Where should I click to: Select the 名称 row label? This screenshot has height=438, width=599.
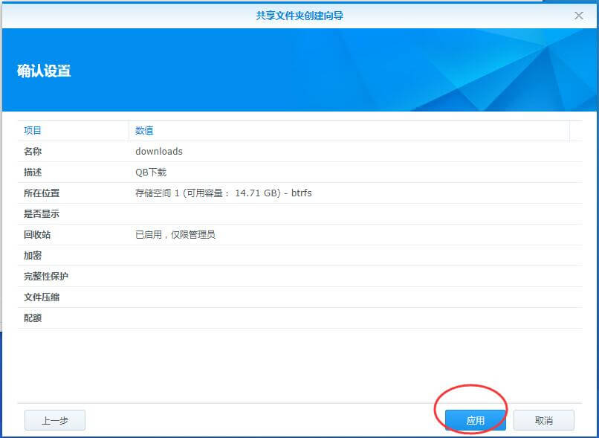tap(33, 152)
